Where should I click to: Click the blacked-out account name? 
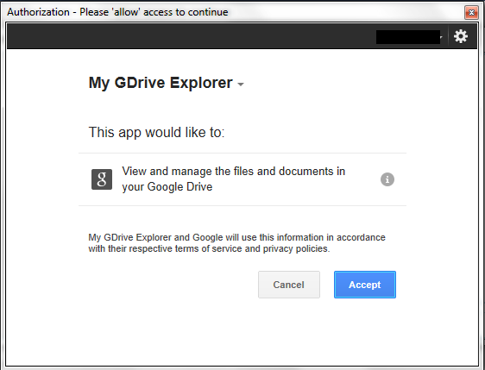408,37
